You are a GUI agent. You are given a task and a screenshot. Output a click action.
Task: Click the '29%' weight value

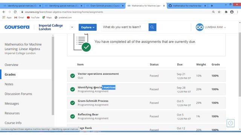(x=199, y=103)
